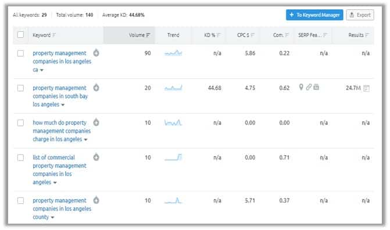
Task: Expand dropdown arrow after 'ca' keyword
Action: (42, 70)
